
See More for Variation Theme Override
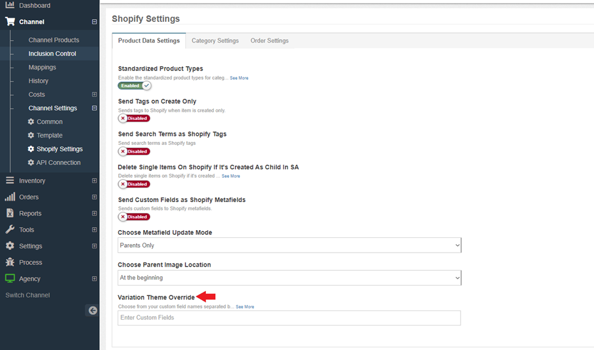(245, 307)
